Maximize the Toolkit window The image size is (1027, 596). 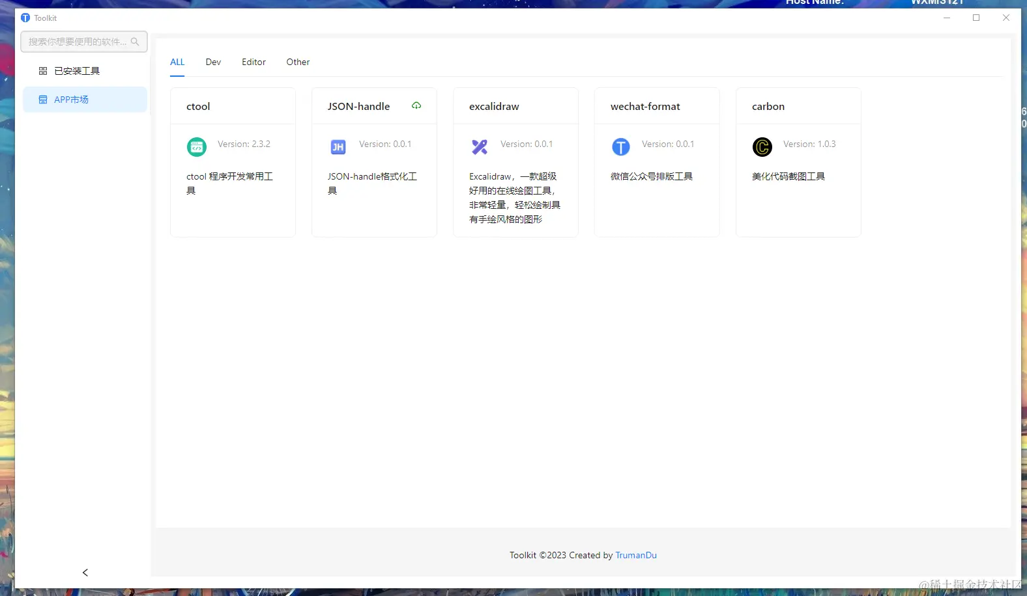point(976,18)
